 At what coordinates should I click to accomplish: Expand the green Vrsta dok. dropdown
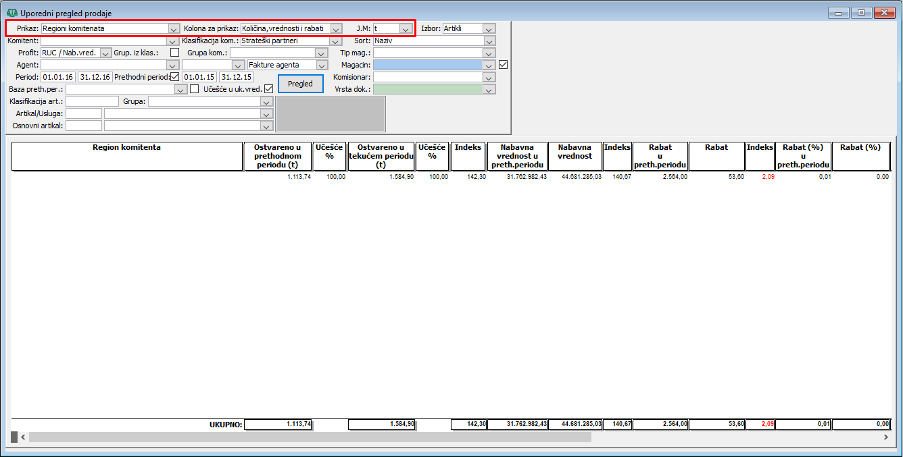coord(489,89)
